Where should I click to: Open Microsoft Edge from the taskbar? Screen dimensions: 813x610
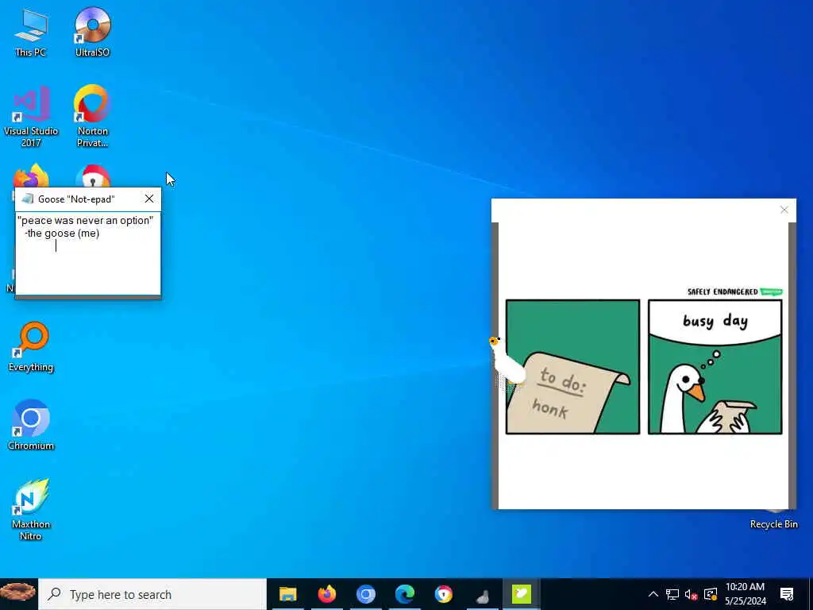pos(404,594)
